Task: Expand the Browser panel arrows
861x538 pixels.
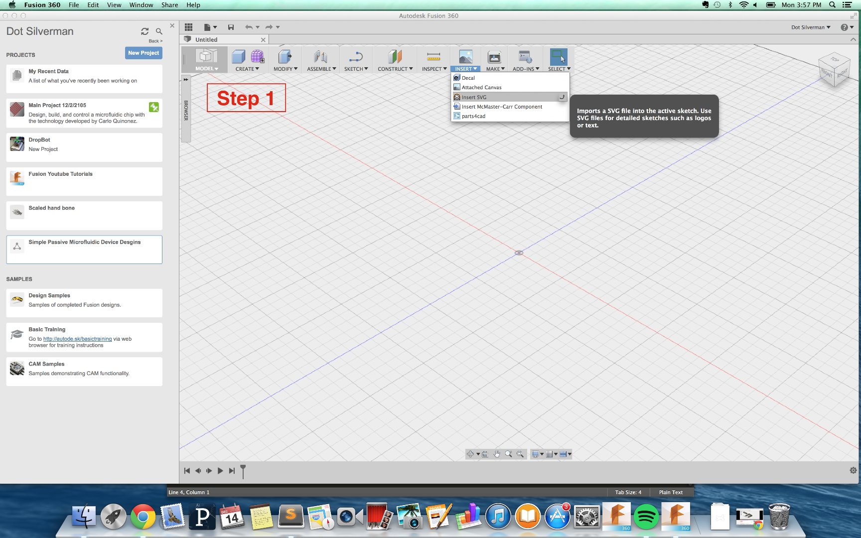Action: point(186,80)
